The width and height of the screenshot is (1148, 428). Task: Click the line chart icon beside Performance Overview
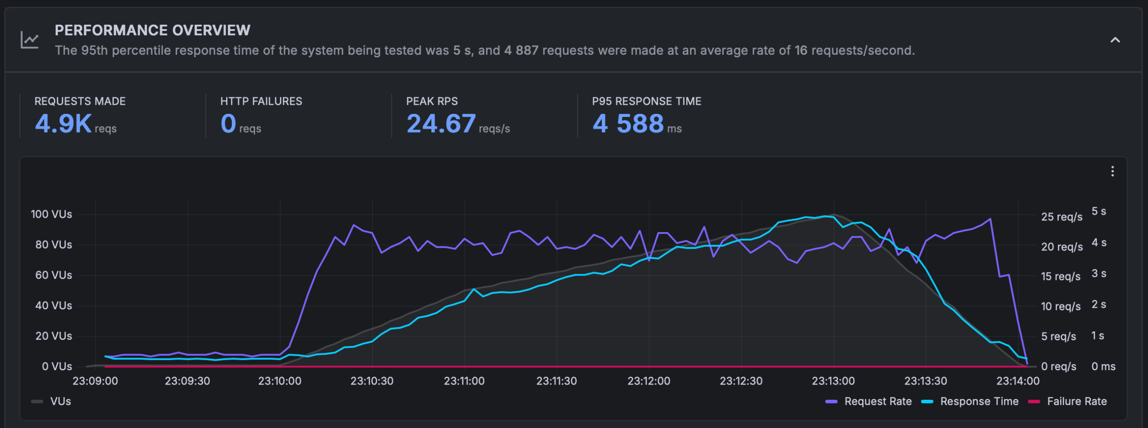[30, 40]
